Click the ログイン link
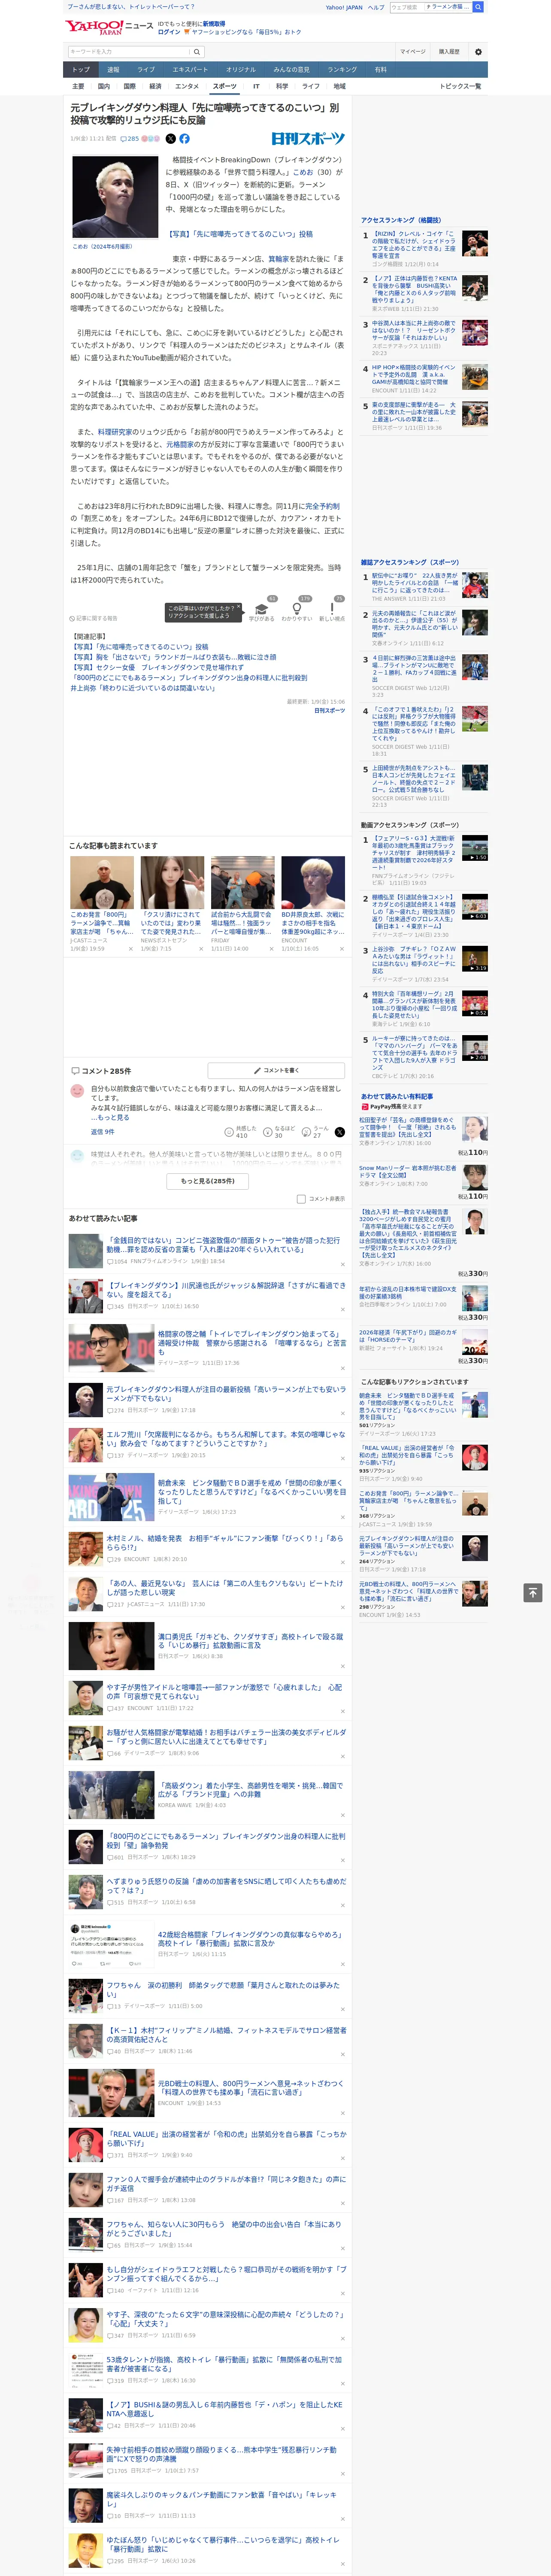551x2576 pixels. coord(169,32)
